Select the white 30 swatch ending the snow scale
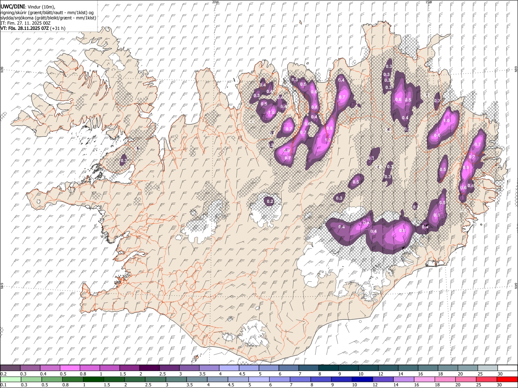 [507, 368]
